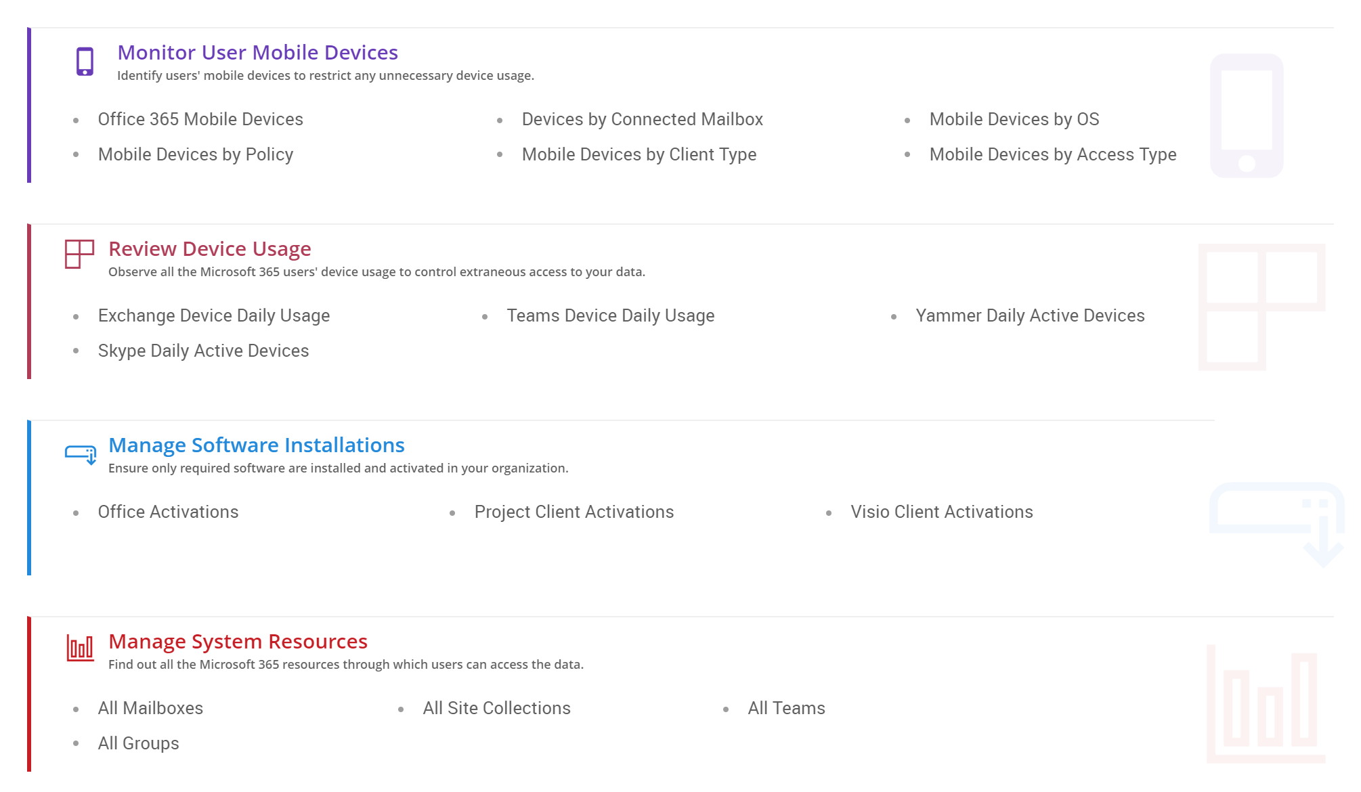Open the Review Device Usage heading
The width and height of the screenshot is (1361, 792).
pyautogui.click(x=209, y=248)
